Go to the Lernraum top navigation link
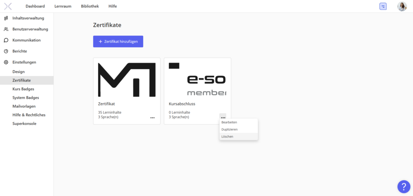Screen dimensions: 413x196 click(x=63, y=6)
